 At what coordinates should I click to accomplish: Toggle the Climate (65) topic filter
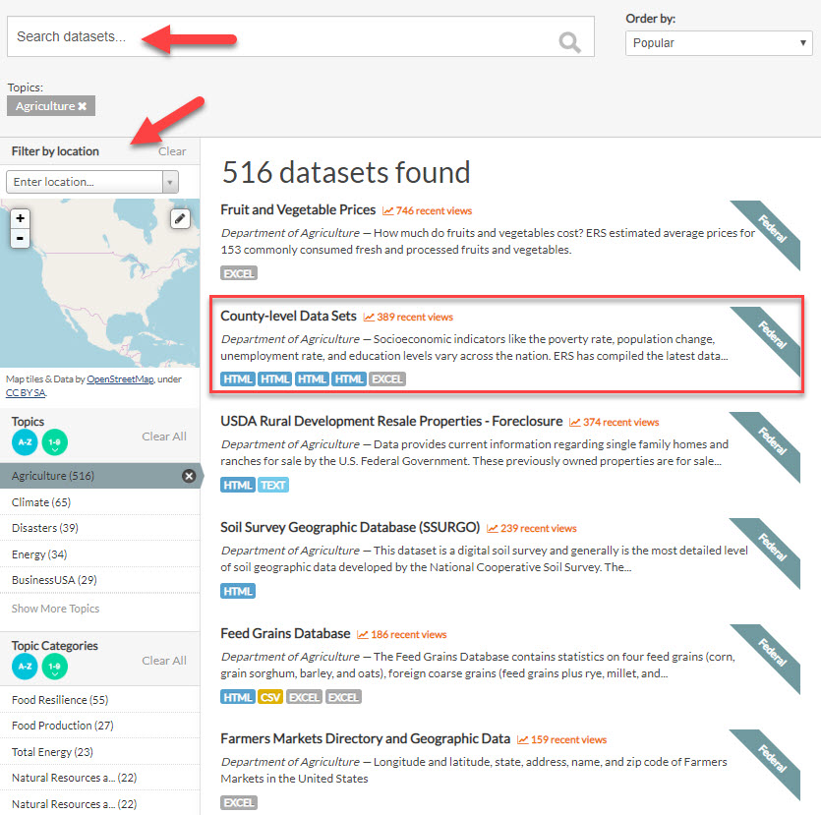point(39,502)
